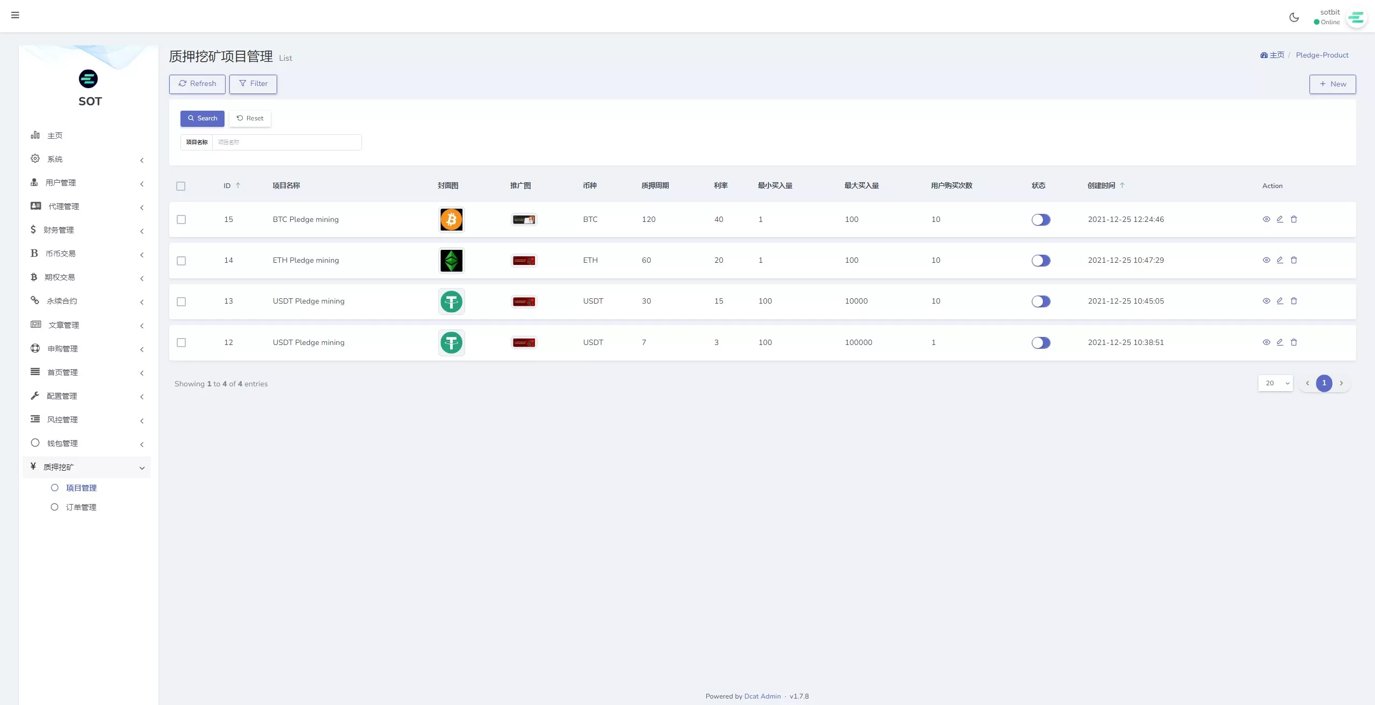Toggle status switch for BTC Pledge mining
The width and height of the screenshot is (1375, 705).
pos(1040,220)
